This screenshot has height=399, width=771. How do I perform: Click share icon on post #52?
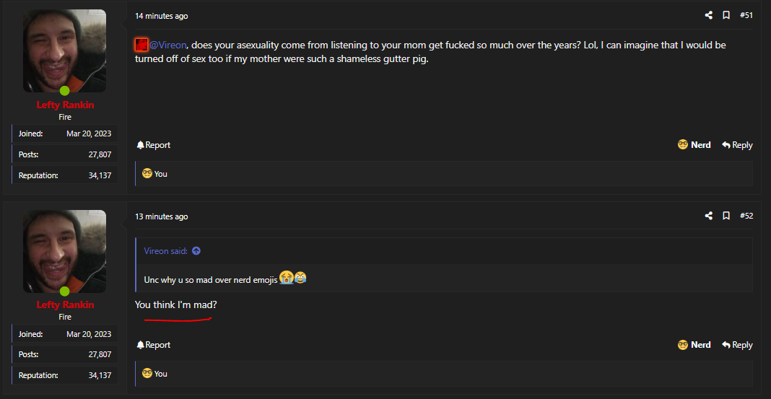[x=708, y=216]
